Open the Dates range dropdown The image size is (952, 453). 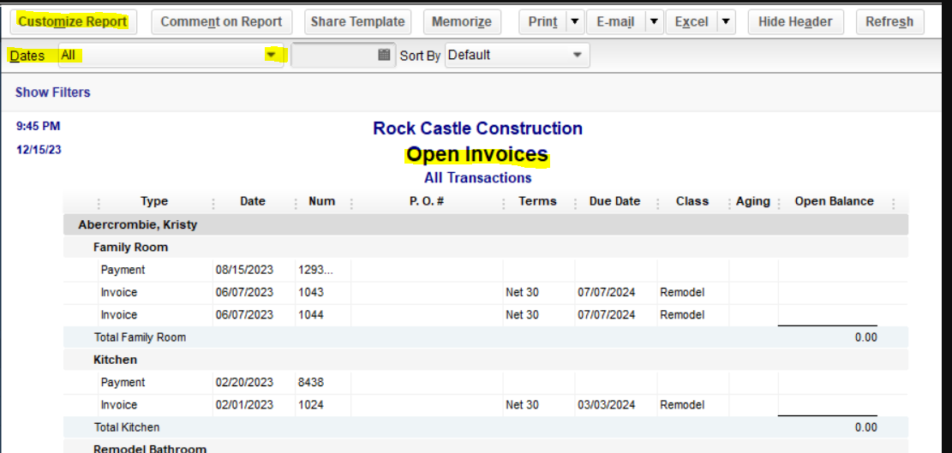click(272, 56)
